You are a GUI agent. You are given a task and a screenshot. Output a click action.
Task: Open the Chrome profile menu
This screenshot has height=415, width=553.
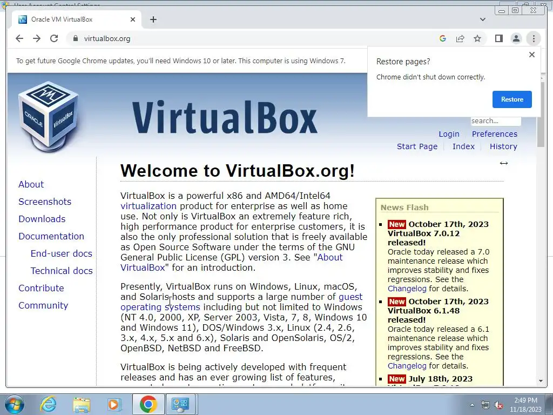tap(516, 38)
